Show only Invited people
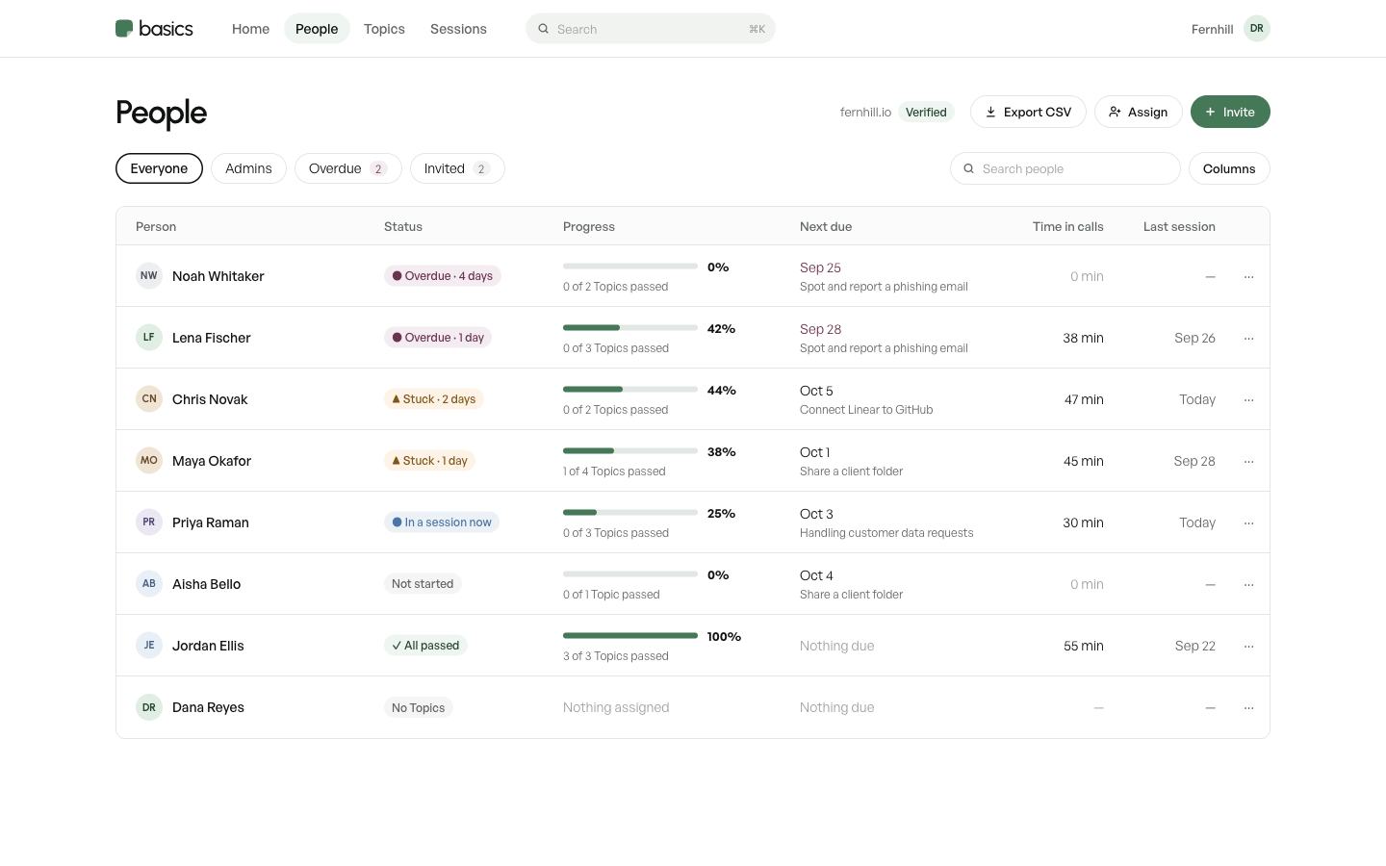The height and width of the screenshot is (866, 1386). click(x=457, y=168)
